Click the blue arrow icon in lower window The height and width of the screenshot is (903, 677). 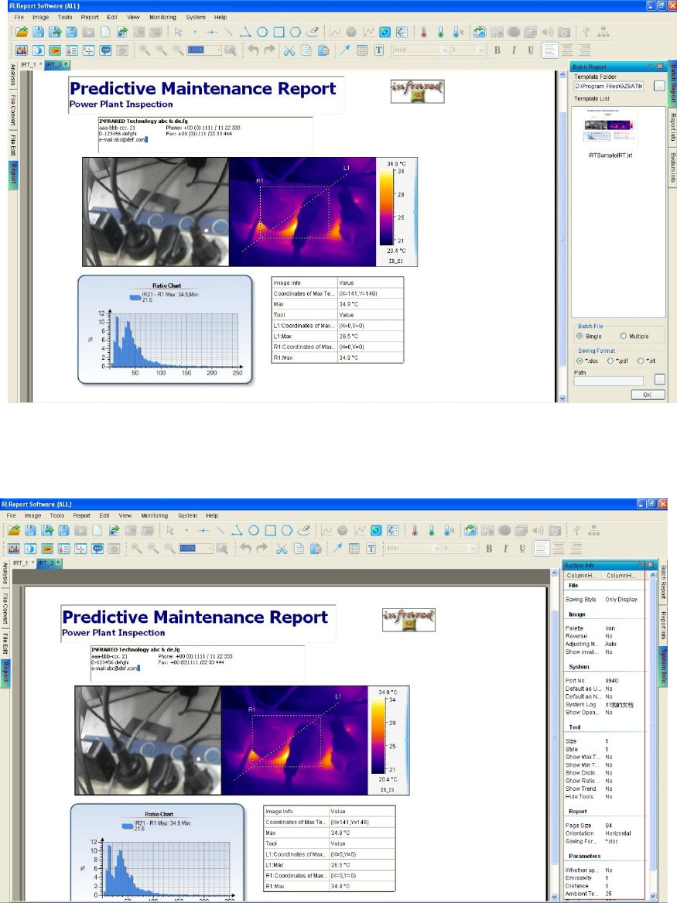337,549
